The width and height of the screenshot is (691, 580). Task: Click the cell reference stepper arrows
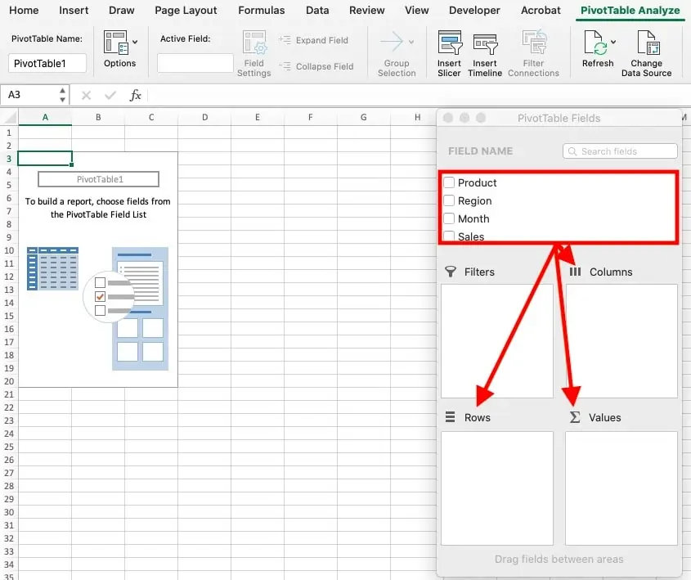(x=62, y=95)
